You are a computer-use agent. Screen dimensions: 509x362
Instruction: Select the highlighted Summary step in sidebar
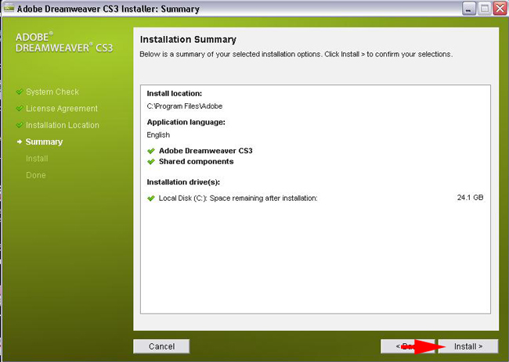pos(44,142)
